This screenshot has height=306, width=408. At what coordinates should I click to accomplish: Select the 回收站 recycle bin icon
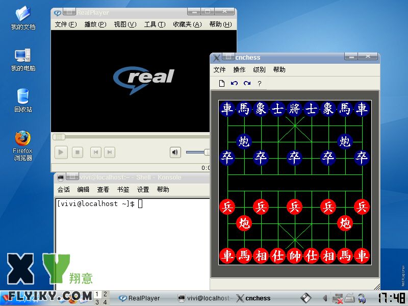23,100
